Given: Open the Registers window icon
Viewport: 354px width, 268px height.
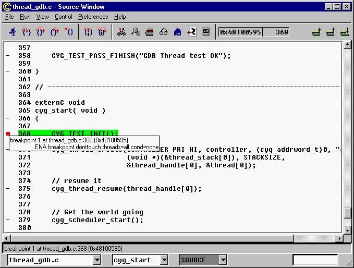Looking at the screenshot, I should pos(121,32).
